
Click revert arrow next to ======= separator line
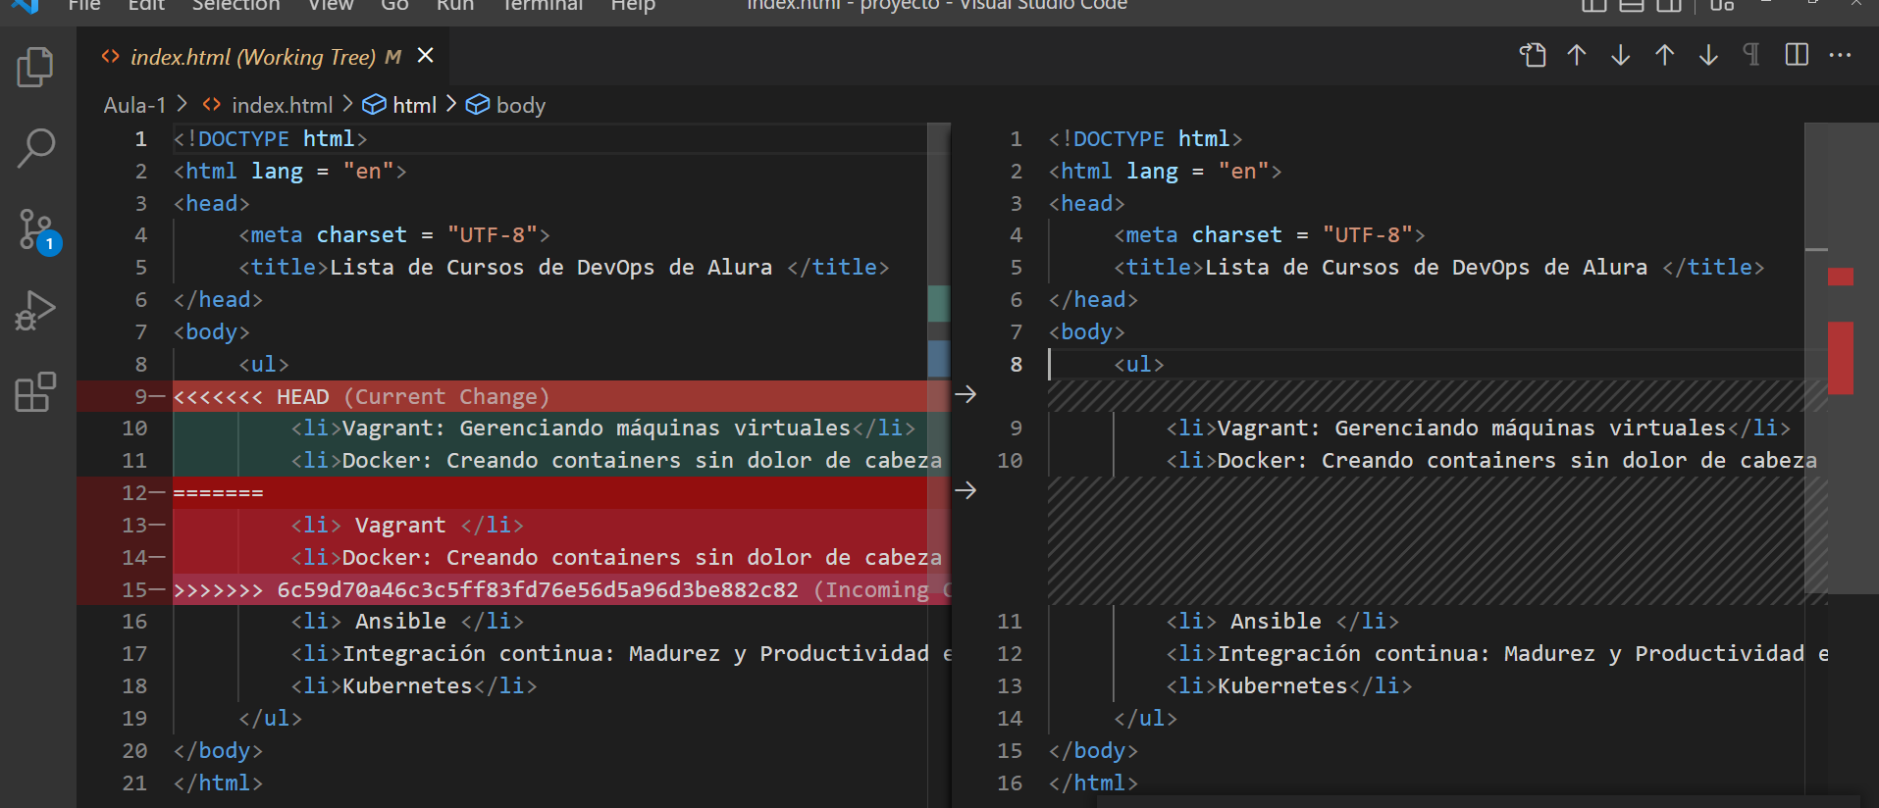click(x=966, y=490)
